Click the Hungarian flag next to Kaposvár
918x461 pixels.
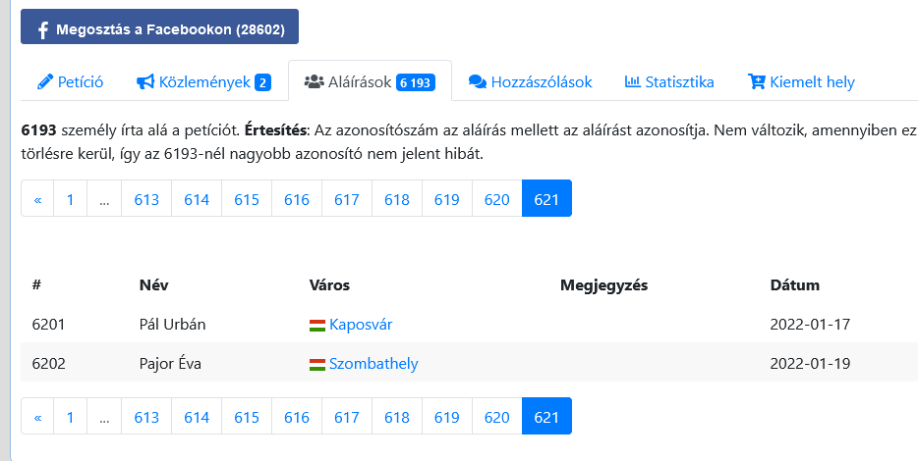tap(317, 326)
